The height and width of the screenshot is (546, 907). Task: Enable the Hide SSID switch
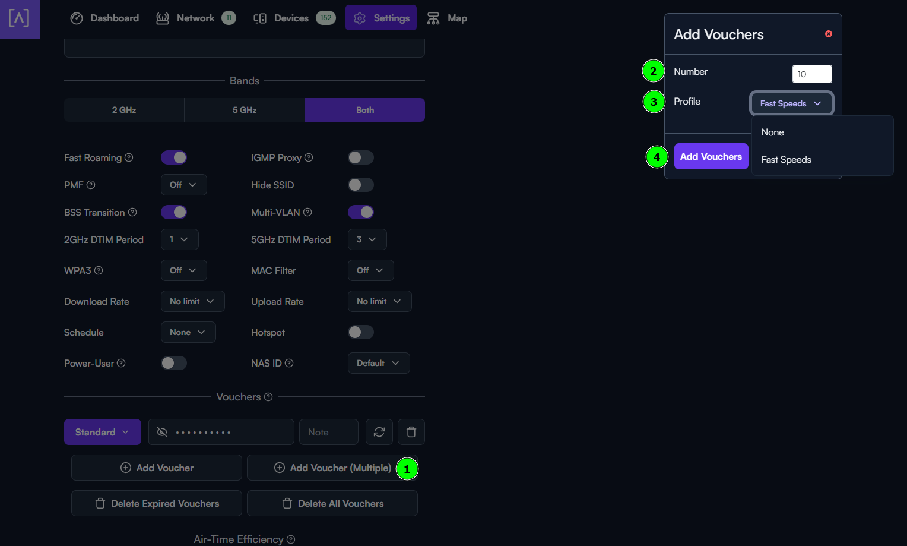360,185
